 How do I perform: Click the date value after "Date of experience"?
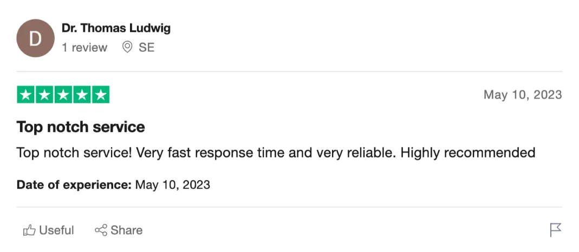point(172,185)
